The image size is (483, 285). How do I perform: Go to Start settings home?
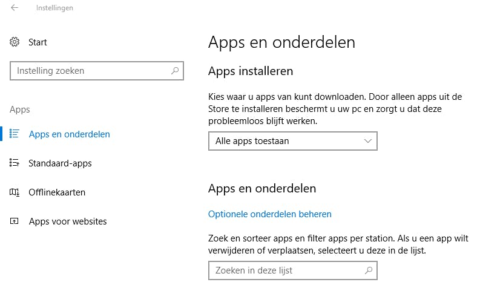(x=38, y=42)
